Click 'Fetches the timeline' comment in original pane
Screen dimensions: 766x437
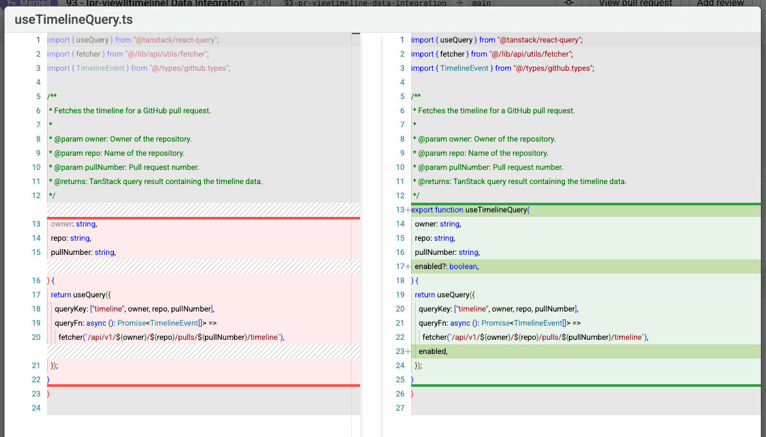tap(130, 111)
